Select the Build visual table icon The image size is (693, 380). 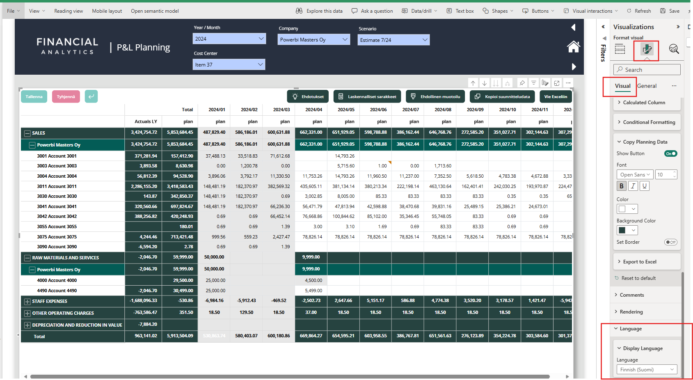[620, 49]
